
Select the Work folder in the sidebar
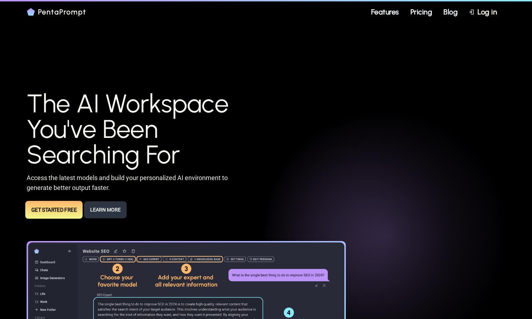point(41,302)
